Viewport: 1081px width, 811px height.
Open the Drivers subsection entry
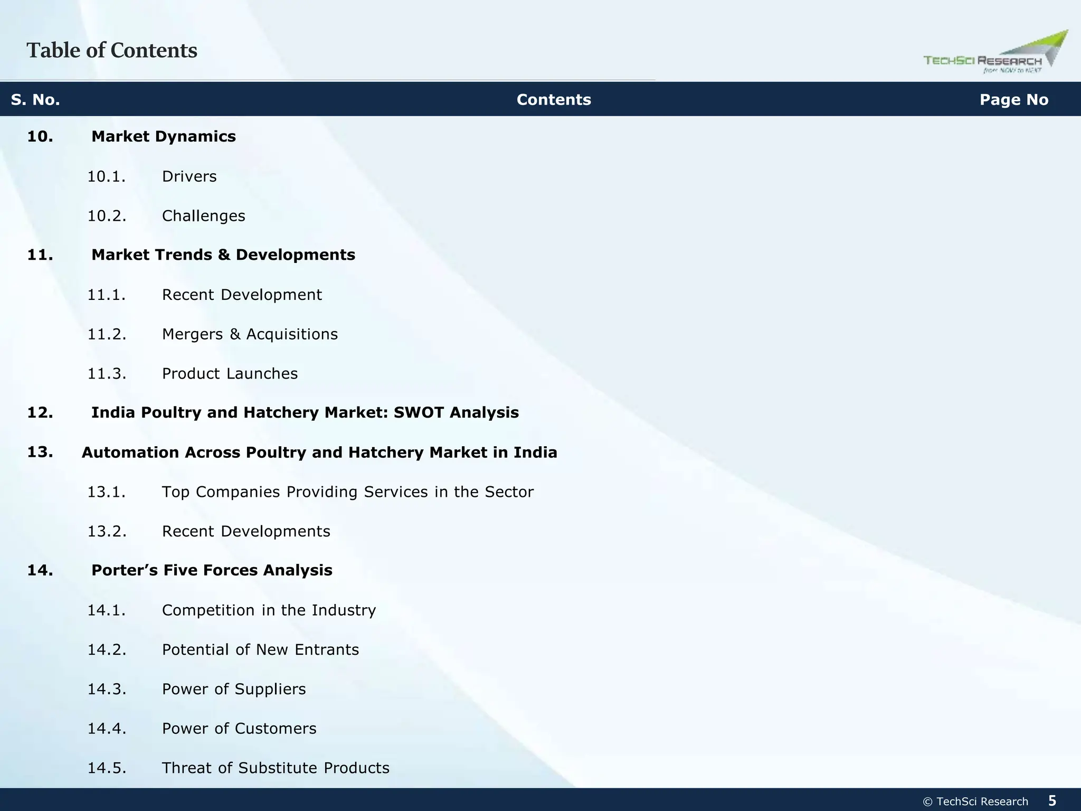click(x=189, y=176)
